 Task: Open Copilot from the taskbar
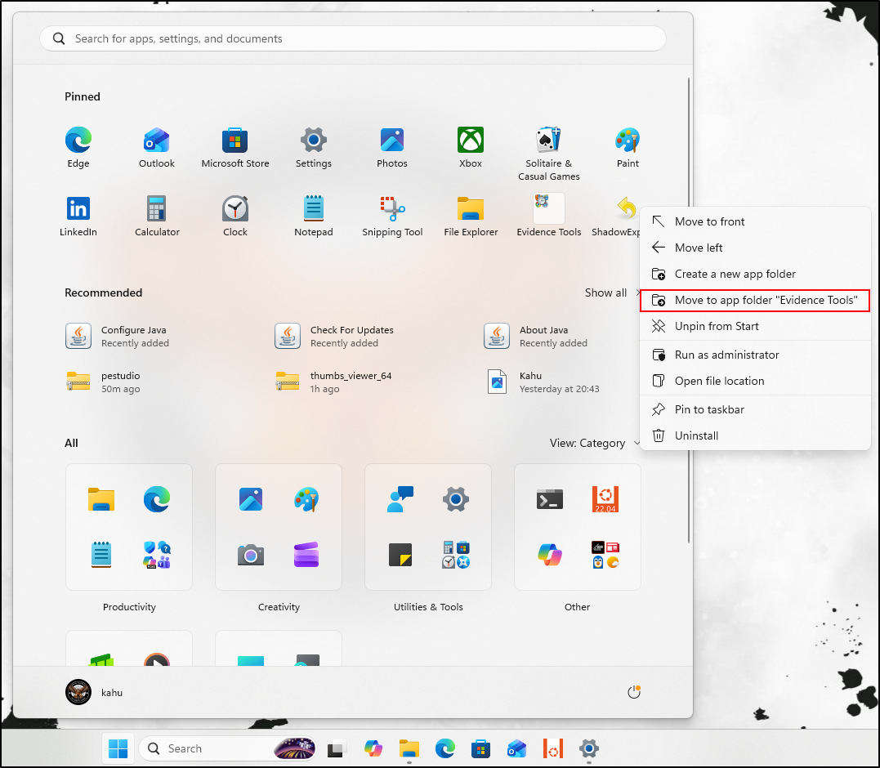point(373,748)
